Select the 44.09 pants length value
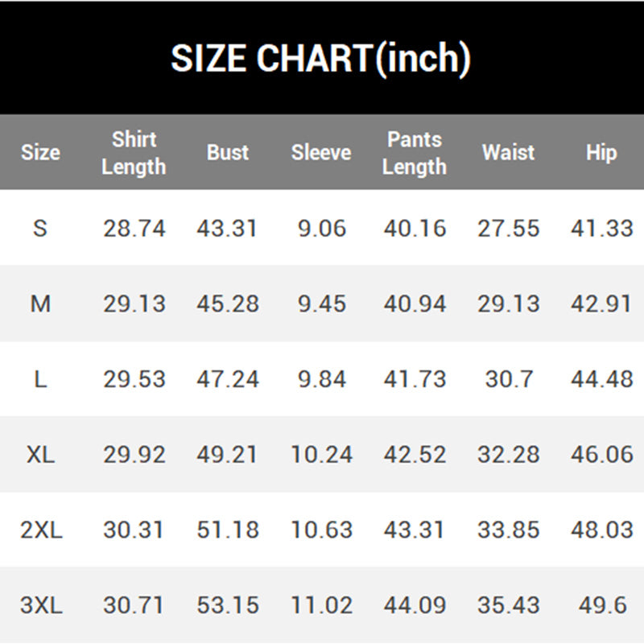Screen dimensions: 644x644 (x=415, y=605)
